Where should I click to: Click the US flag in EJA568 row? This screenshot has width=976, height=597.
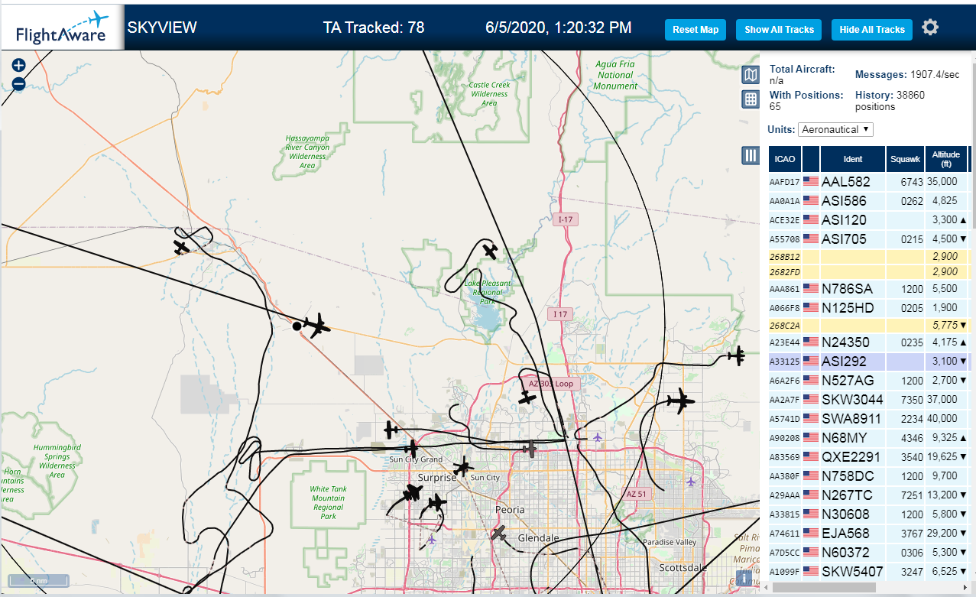[811, 534]
